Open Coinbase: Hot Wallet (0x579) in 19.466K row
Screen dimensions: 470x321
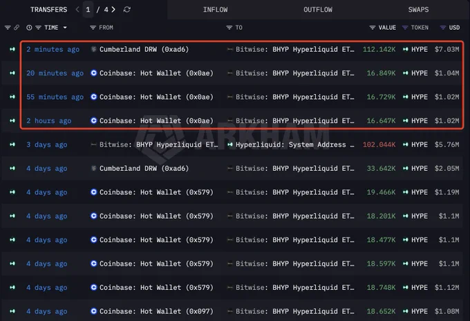point(156,192)
